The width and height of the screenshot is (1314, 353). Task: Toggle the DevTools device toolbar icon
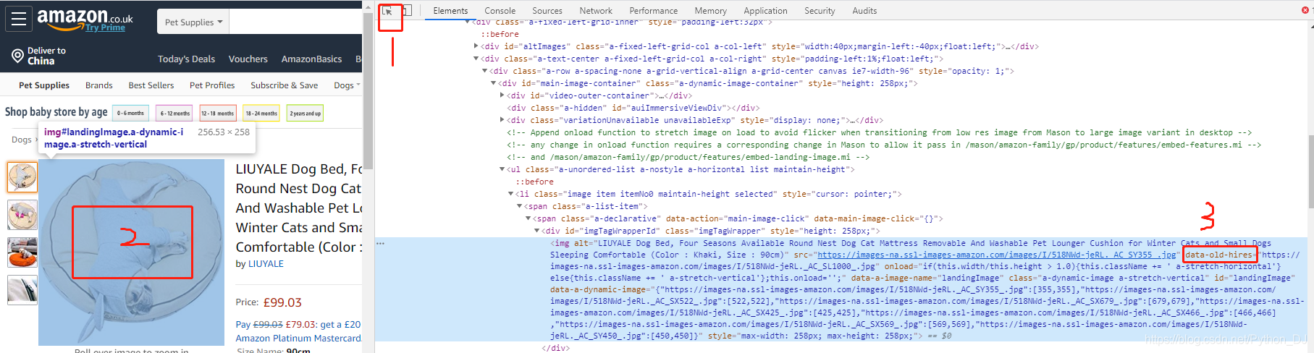(407, 11)
